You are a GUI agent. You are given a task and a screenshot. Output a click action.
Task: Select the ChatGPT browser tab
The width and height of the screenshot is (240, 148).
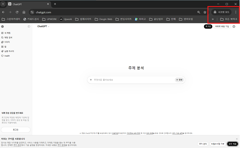pos(28,4)
